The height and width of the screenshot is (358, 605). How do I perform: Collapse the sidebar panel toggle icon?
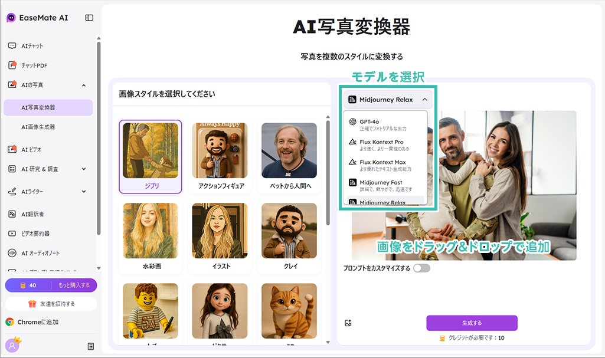pos(89,18)
